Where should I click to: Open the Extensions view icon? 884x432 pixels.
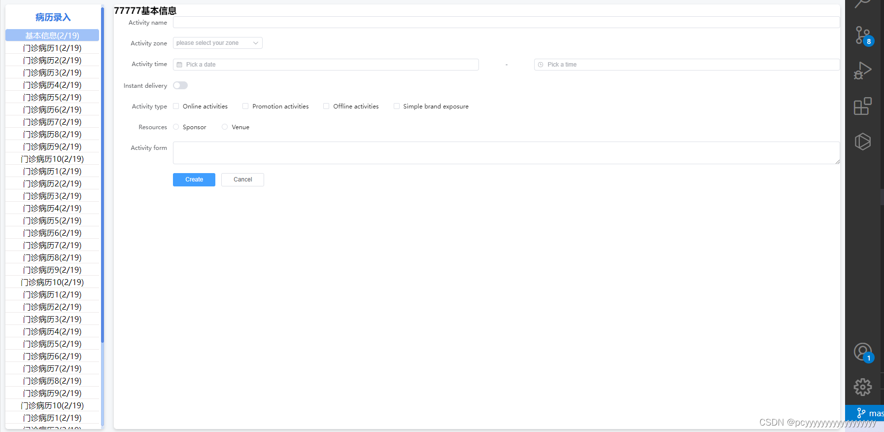[x=863, y=106]
